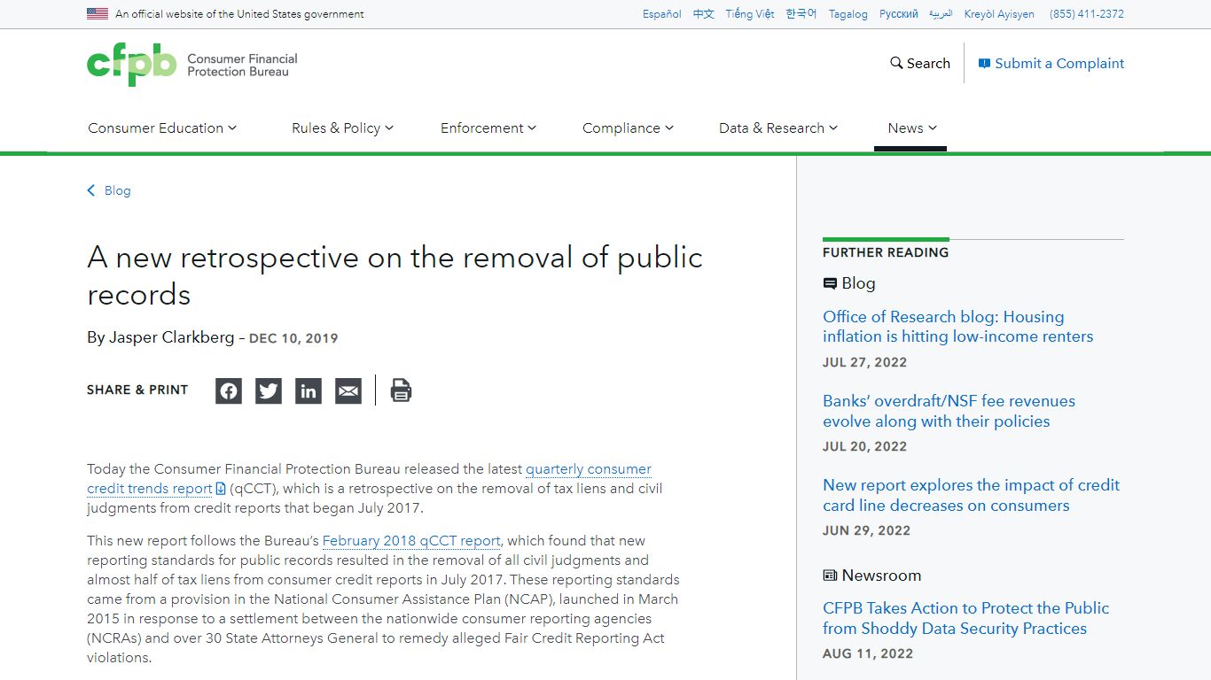The height and width of the screenshot is (680, 1211).
Task: Switch language to Русский
Action: tap(899, 14)
